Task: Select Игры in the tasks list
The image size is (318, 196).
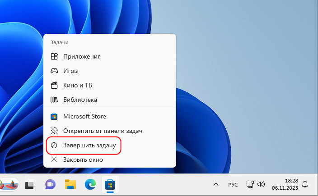Action: 109,71
